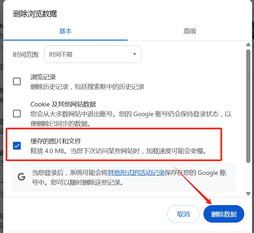Check the Cookie 及其他网站数据 checkbox

17,114
